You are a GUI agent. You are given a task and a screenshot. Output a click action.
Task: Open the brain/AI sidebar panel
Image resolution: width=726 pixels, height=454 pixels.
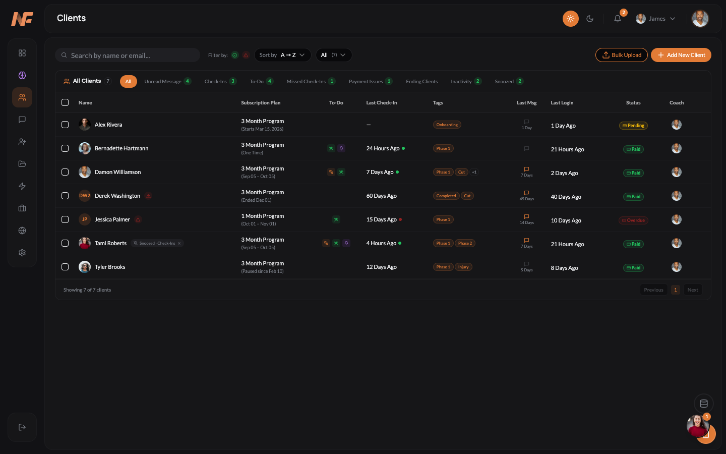point(22,75)
